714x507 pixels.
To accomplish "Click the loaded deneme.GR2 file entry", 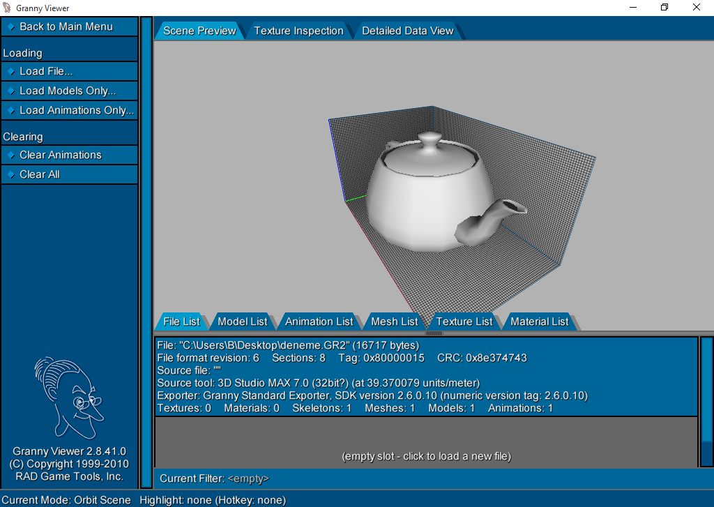I will coord(426,377).
